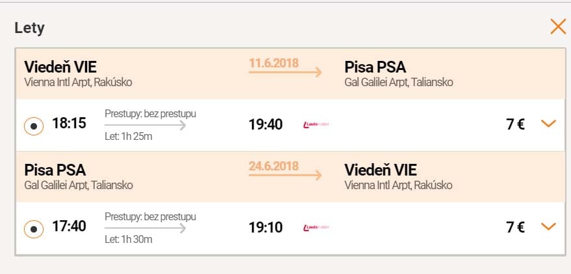Click the Lety panel heading
This screenshot has width=571, height=274.
[x=29, y=28]
